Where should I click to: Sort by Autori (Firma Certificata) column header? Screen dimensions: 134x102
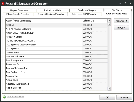point(44,21)
